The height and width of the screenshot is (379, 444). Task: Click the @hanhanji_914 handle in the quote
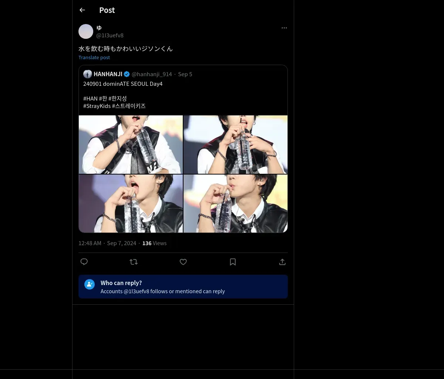point(152,74)
